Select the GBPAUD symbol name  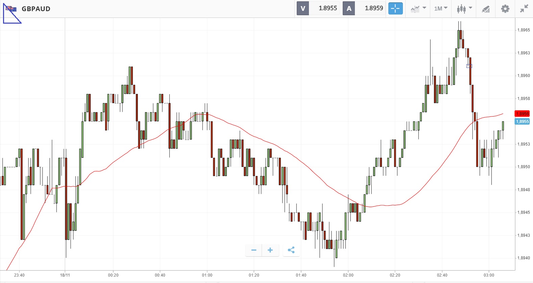click(x=36, y=9)
